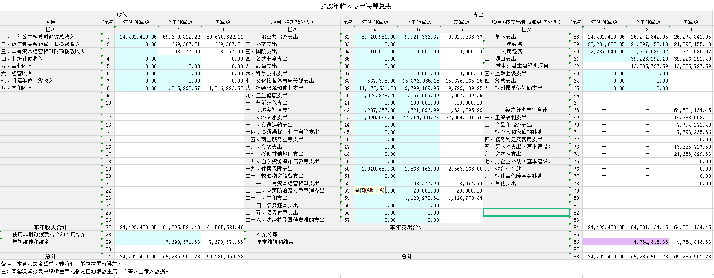Select the purple highlighted cell in row 86
This screenshot has width=714, height=278.
click(604, 242)
